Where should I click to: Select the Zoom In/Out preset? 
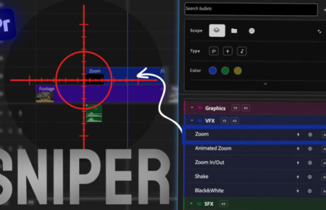pyautogui.click(x=255, y=163)
